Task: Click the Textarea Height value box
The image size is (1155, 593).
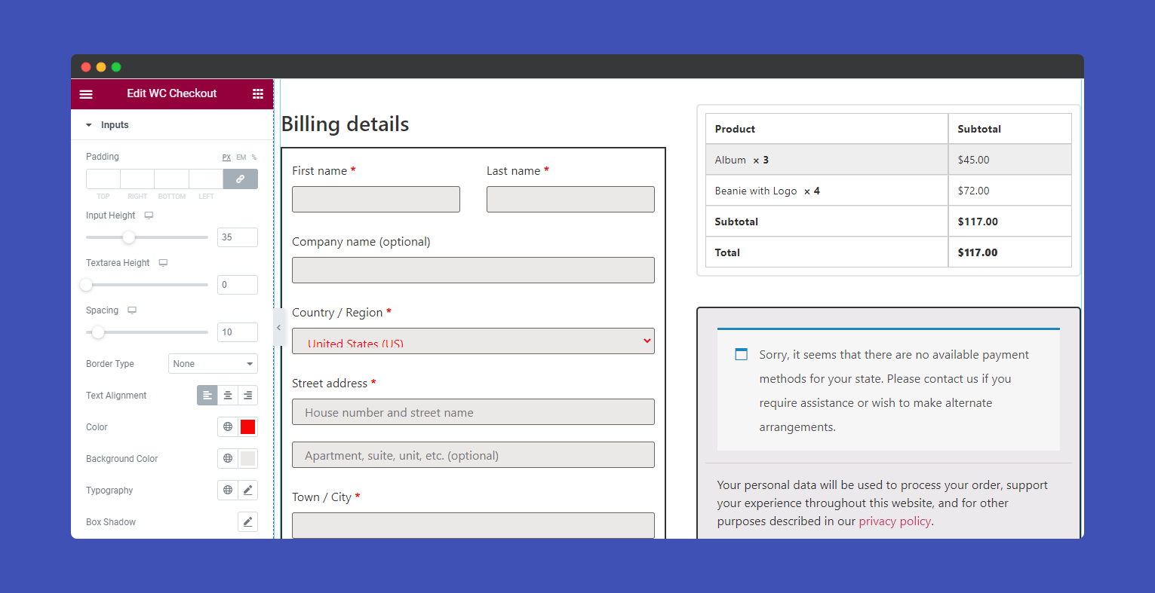Action: pyautogui.click(x=238, y=285)
